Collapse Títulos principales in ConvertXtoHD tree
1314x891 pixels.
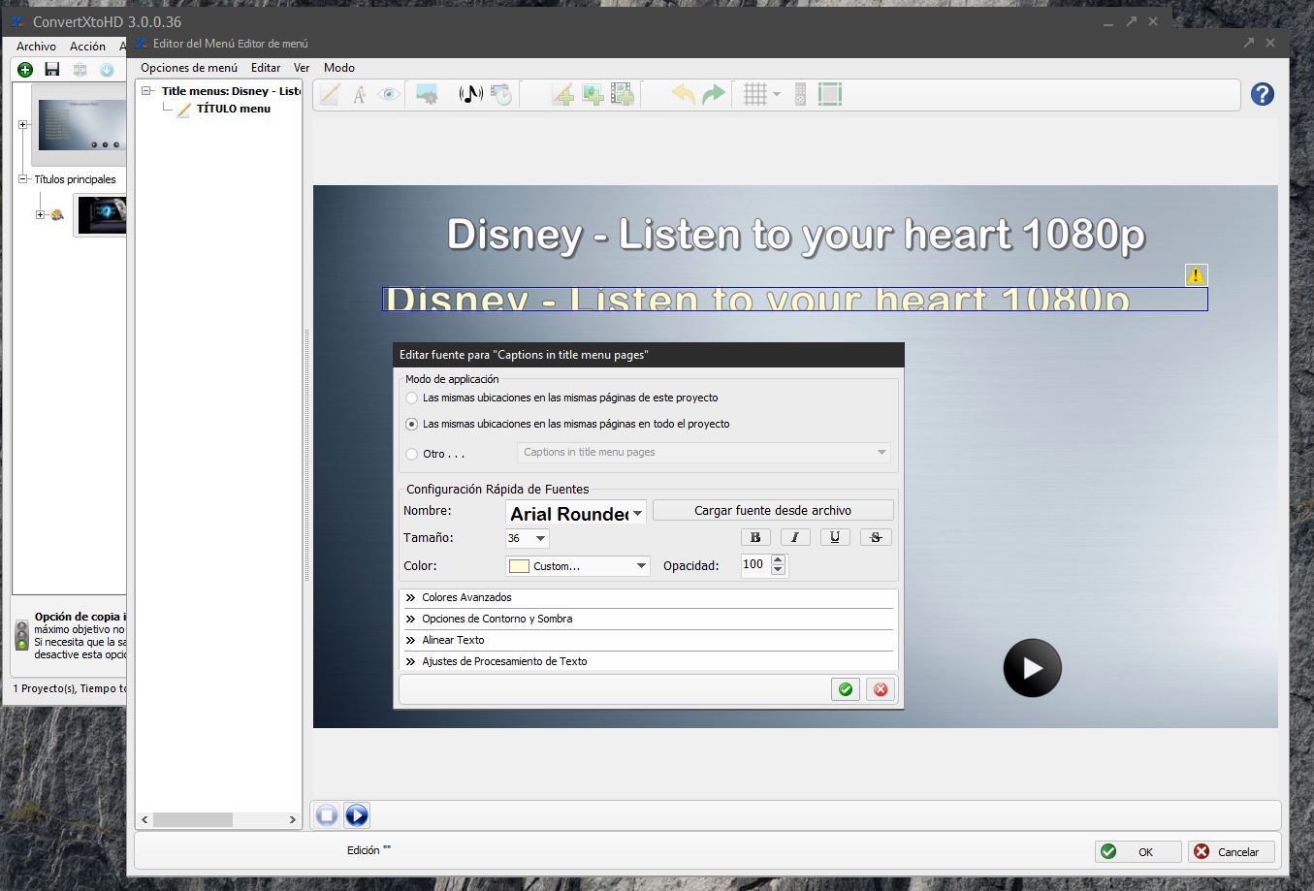click(x=23, y=179)
